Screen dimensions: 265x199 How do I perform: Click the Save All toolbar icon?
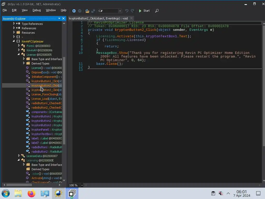coord(93,11)
